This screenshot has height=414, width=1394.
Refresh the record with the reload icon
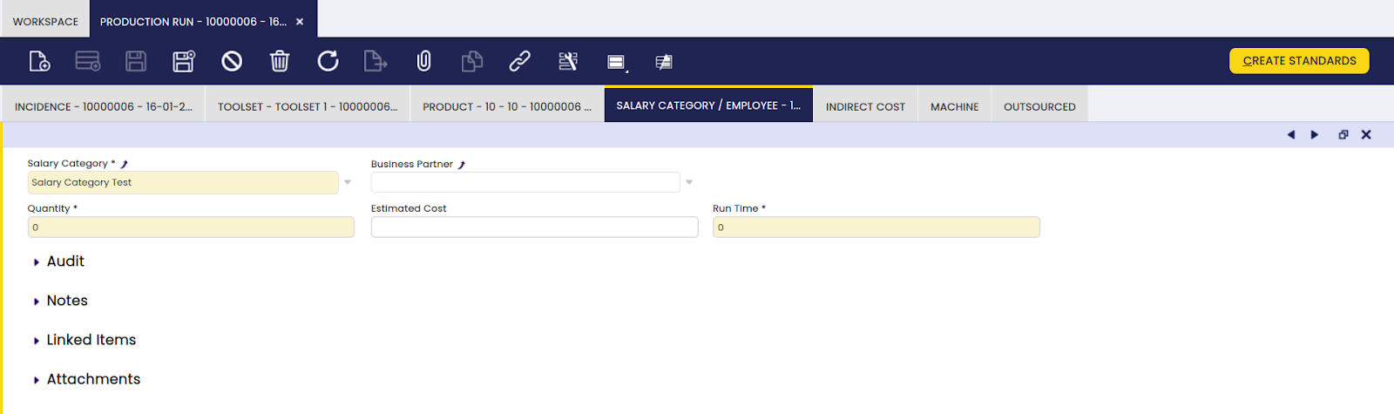(x=328, y=61)
